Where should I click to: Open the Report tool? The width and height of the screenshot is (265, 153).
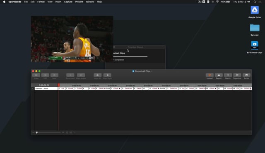pos(219,75)
